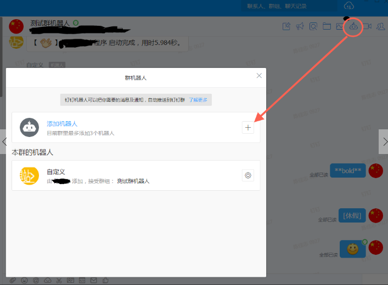This screenshot has width=388, height=285.
Task: Click the **bold** chat message bubble
Action: pos(348,170)
